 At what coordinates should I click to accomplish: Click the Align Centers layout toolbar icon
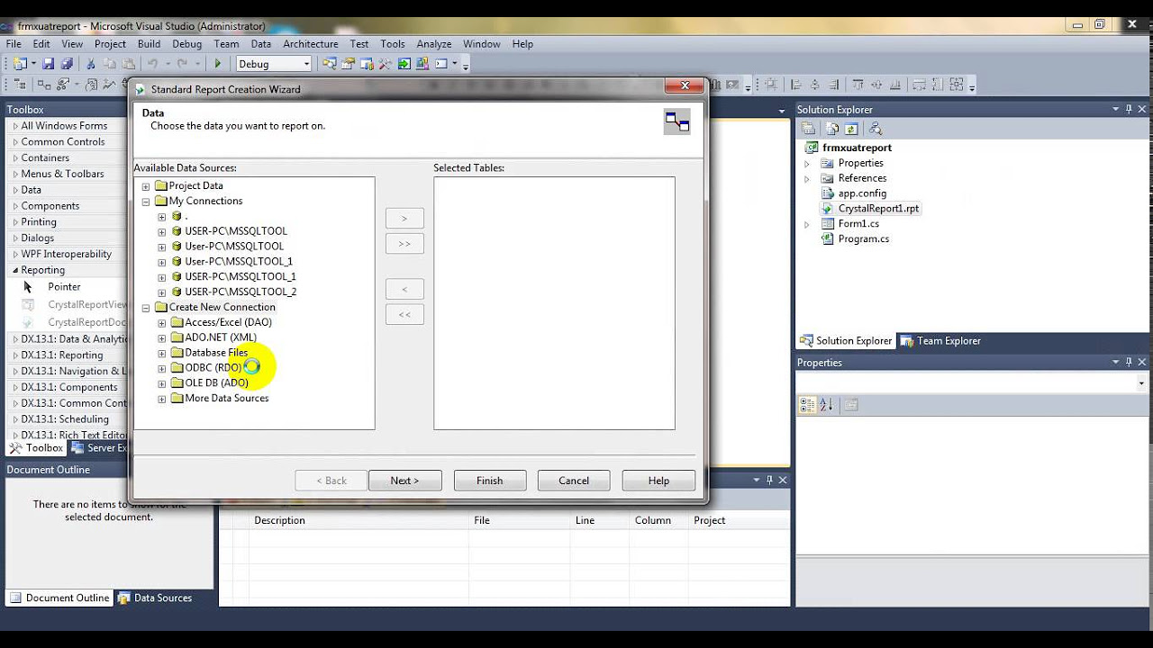tap(814, 85)
